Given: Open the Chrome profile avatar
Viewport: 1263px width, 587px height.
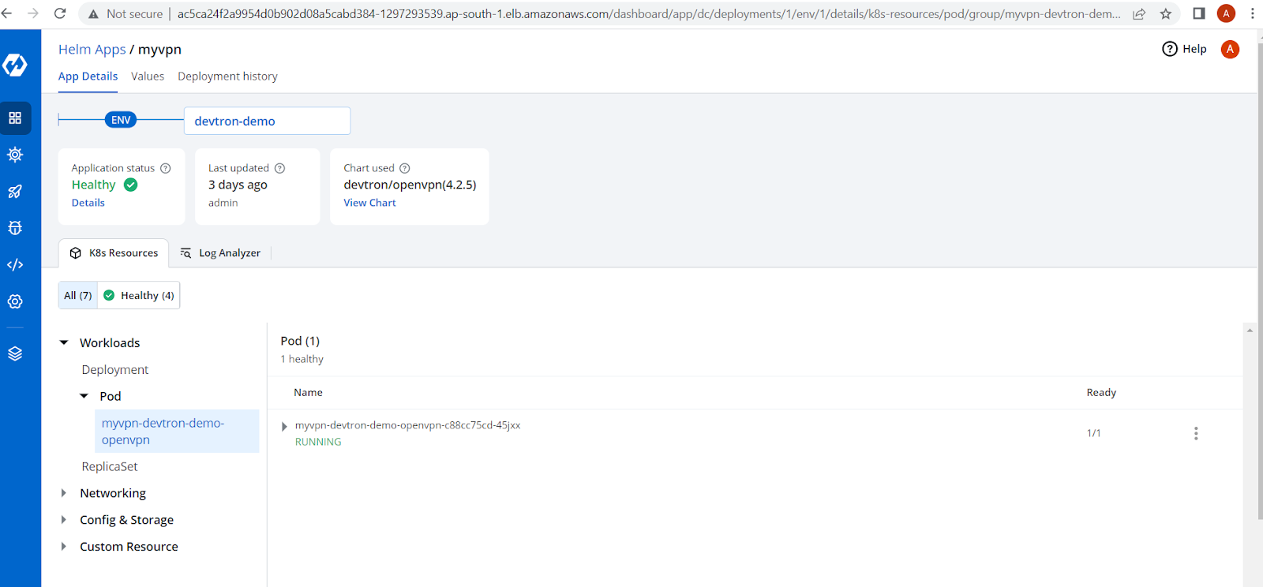Looking at the screenshot, I should tap(1226, 13).
